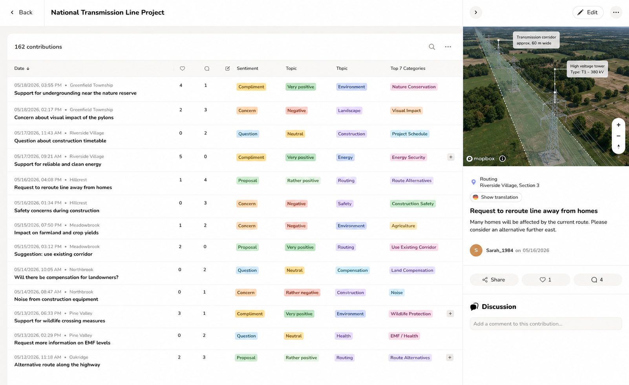Open comments button showing 4
The height and width of the screenshot is (385, 629).
pyautogui.click(x=598, y=280)
